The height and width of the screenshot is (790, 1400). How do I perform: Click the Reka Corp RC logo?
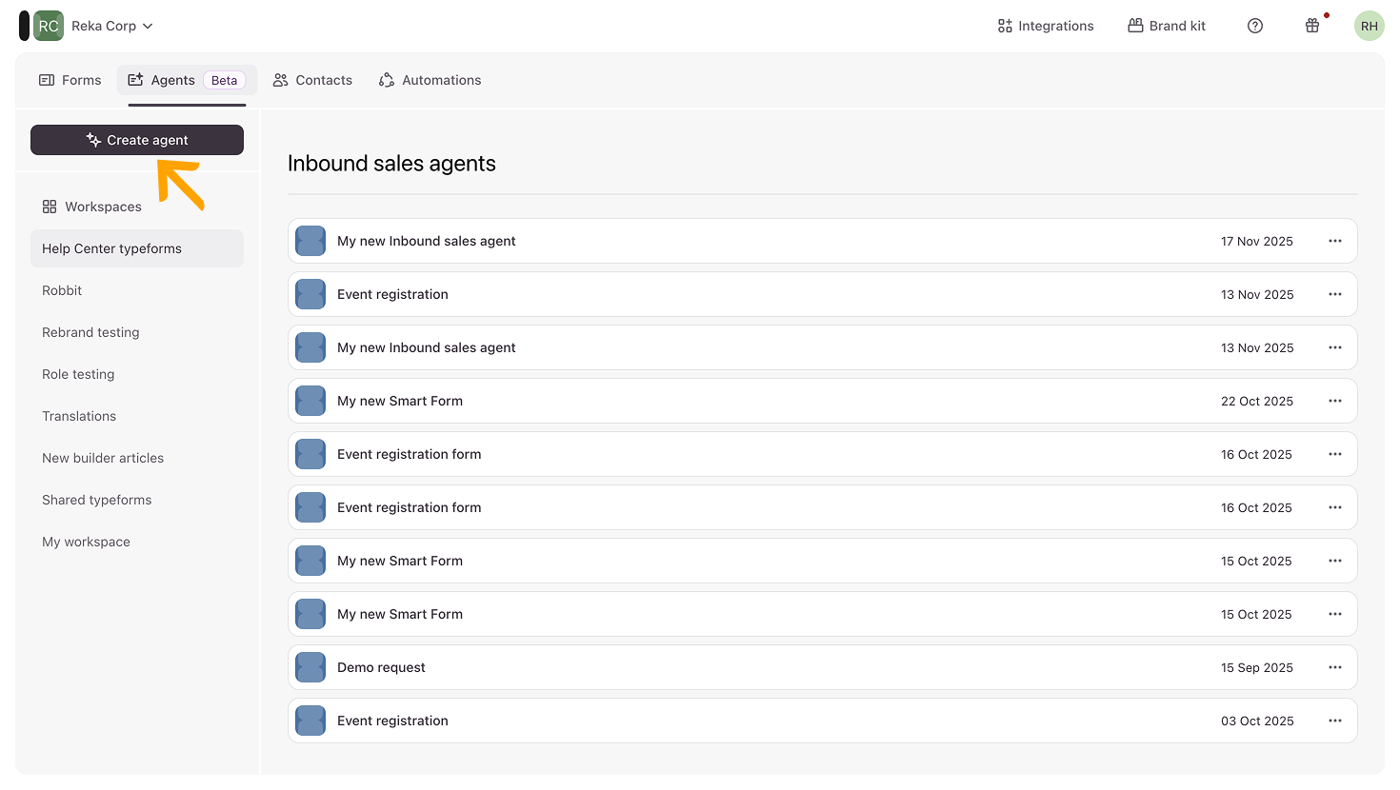[x=48, y=26]
